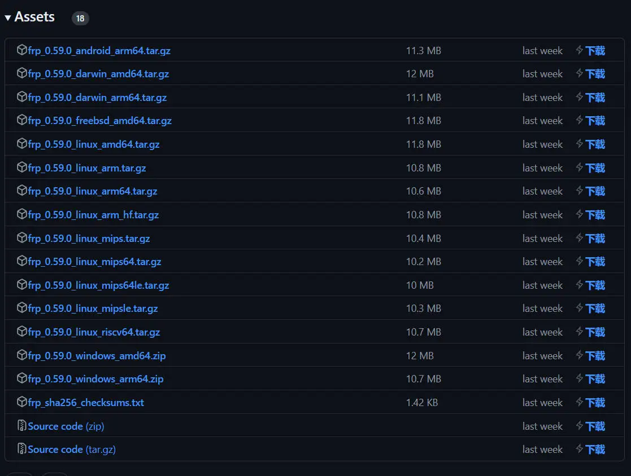Click the zip file icon beside Source code (zip)
Image resolution: width=631 pixels, height=476 pixels.
pos(22,426)
